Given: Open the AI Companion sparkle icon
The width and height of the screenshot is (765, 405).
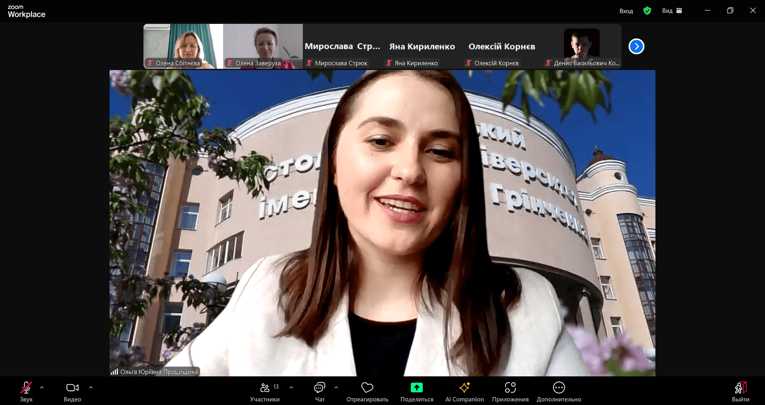Looking at the screenshot, I should pyautogui.click(x=464, y=387).
